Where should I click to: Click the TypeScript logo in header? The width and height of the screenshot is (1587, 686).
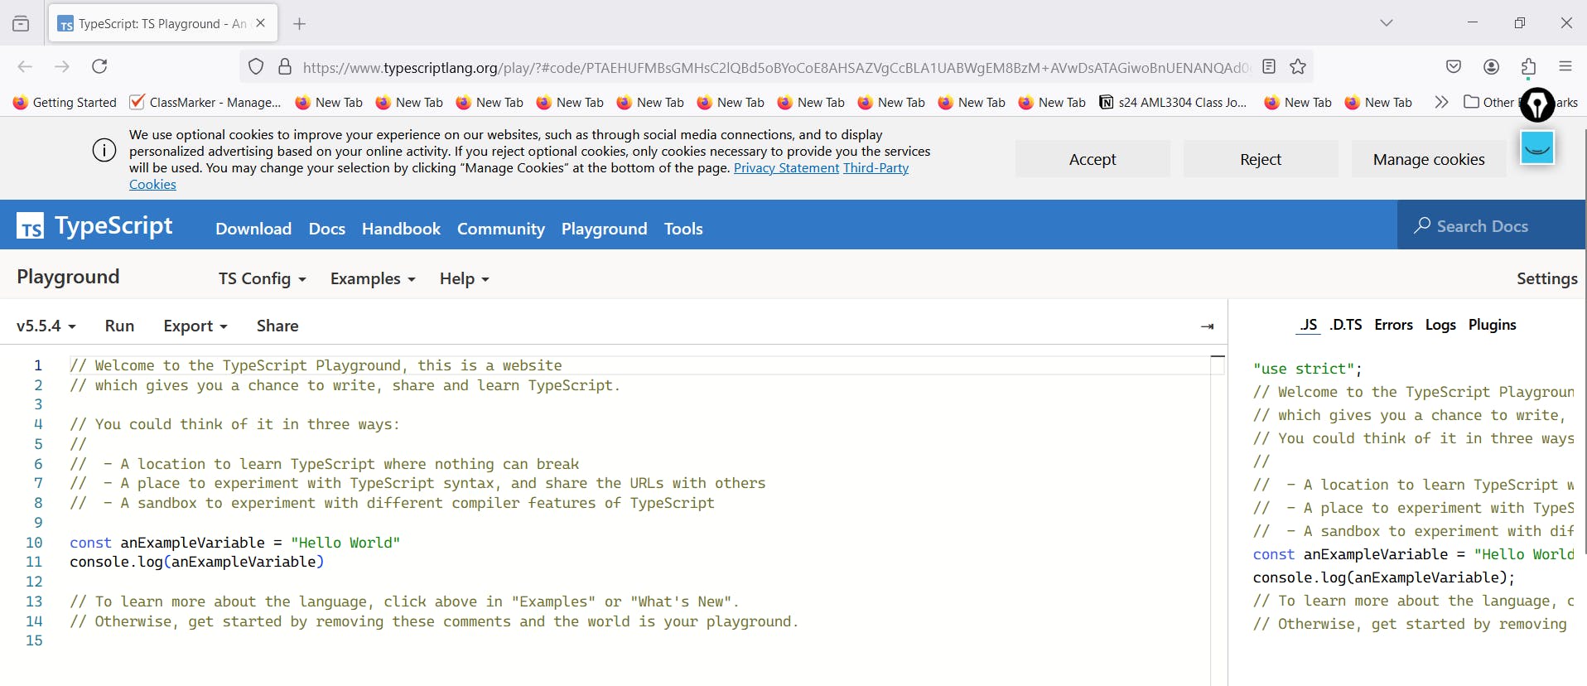[94, 225]
